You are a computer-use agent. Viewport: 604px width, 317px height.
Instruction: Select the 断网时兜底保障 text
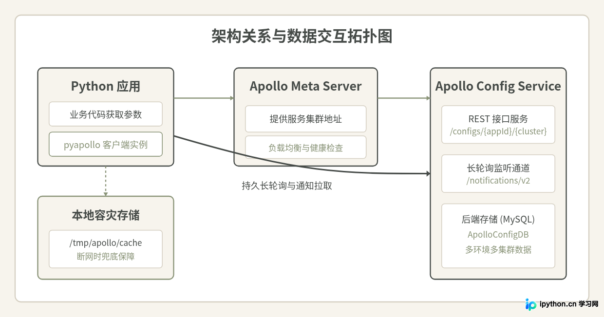tap(106, 256)
